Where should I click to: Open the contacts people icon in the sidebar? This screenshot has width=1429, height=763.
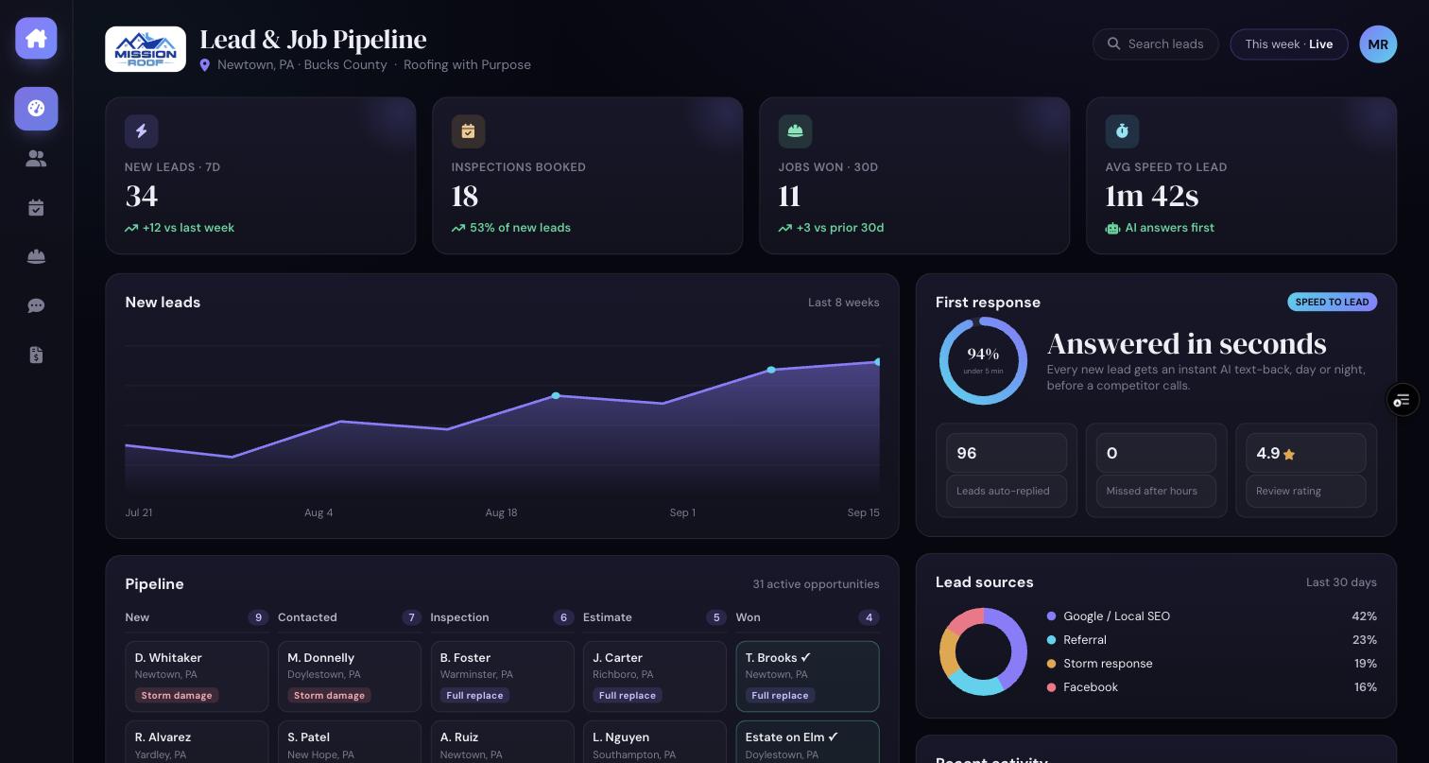click(x=36, y=159)
